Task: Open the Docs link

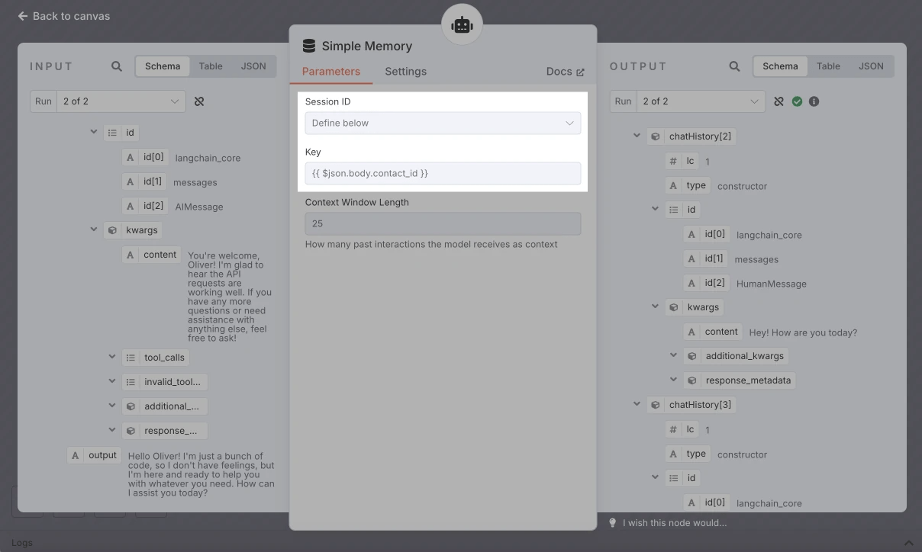Action: [x=565, y=72]
